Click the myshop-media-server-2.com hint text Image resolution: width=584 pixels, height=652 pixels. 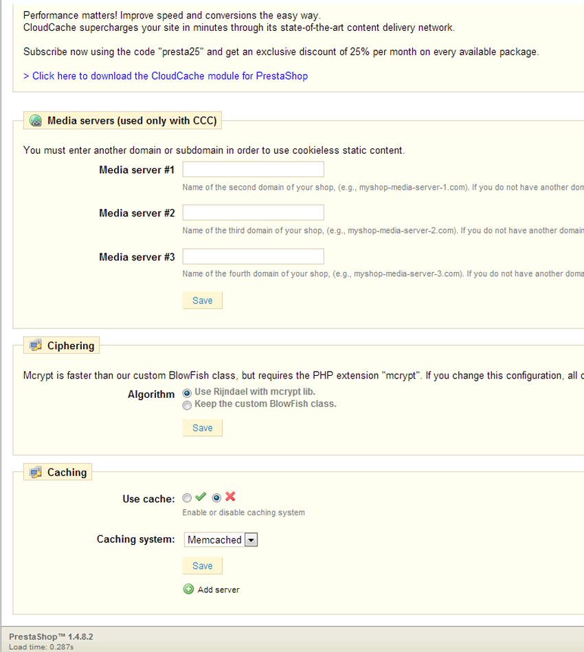383,231
